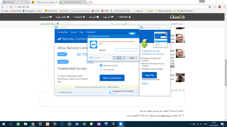227x127 pixels.
Task: Open File Explorer from the taskbar
Action: [x=26, y=124]
